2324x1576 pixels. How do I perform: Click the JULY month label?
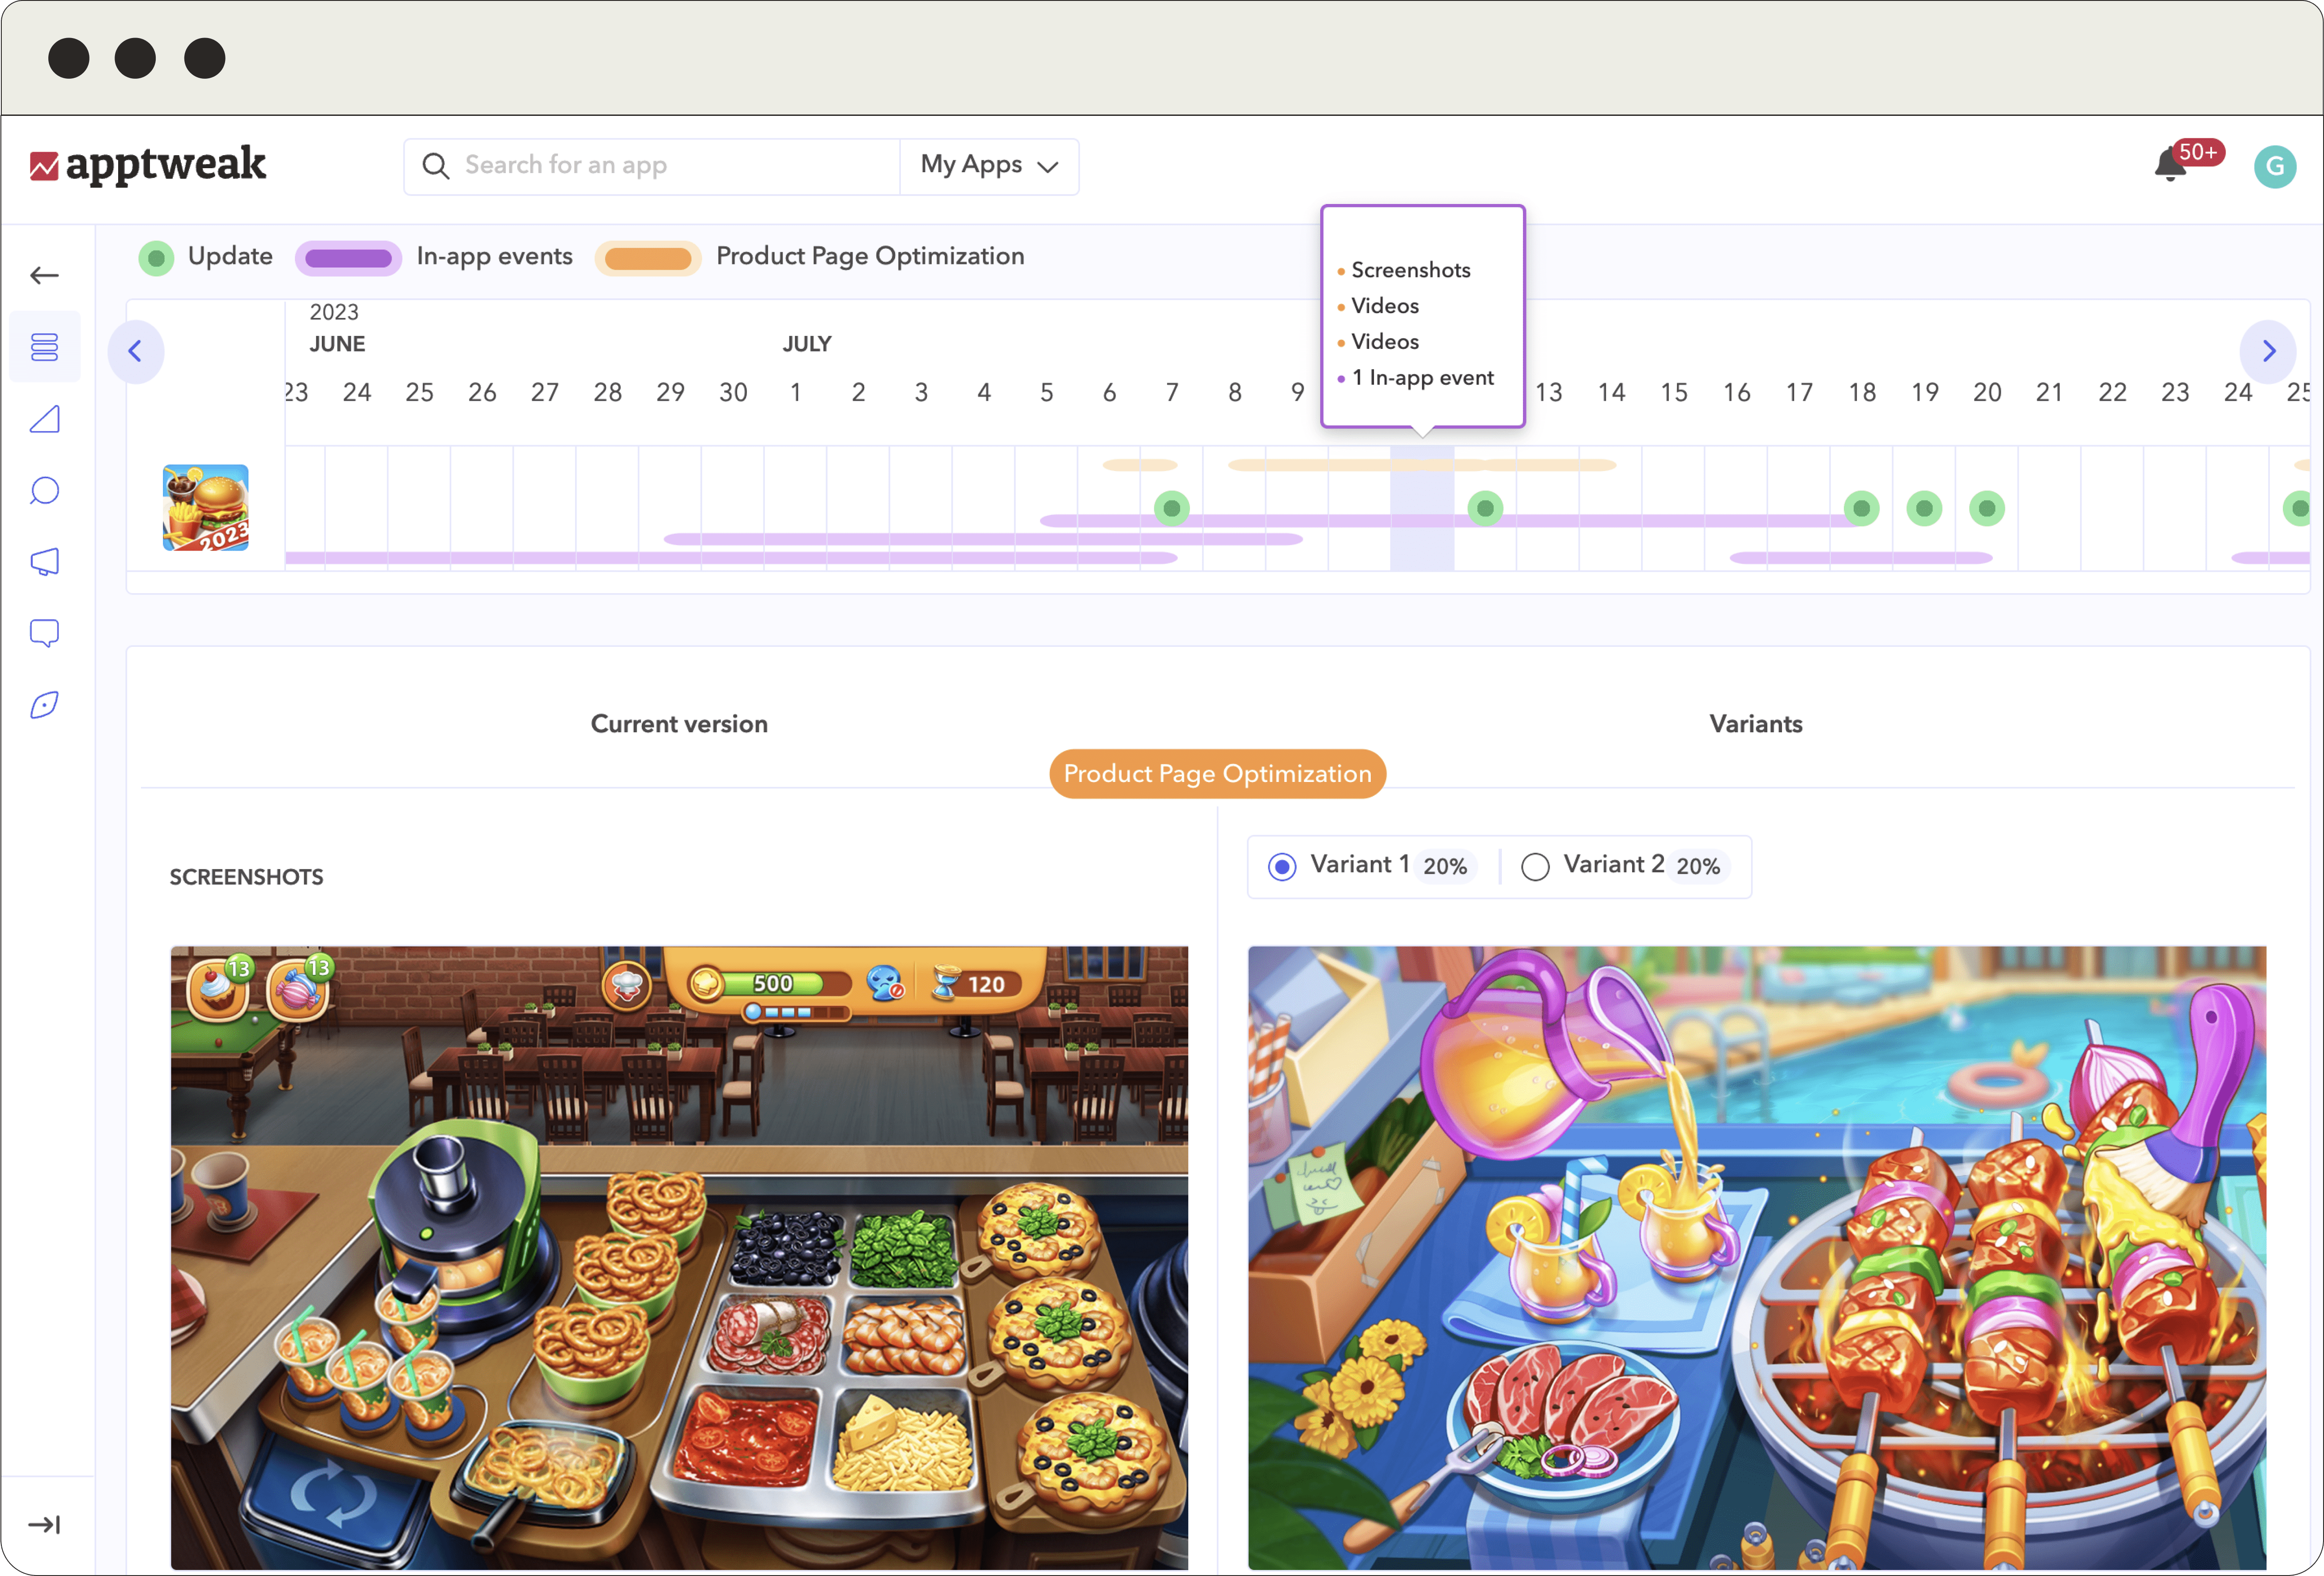[x=807, y=344]
